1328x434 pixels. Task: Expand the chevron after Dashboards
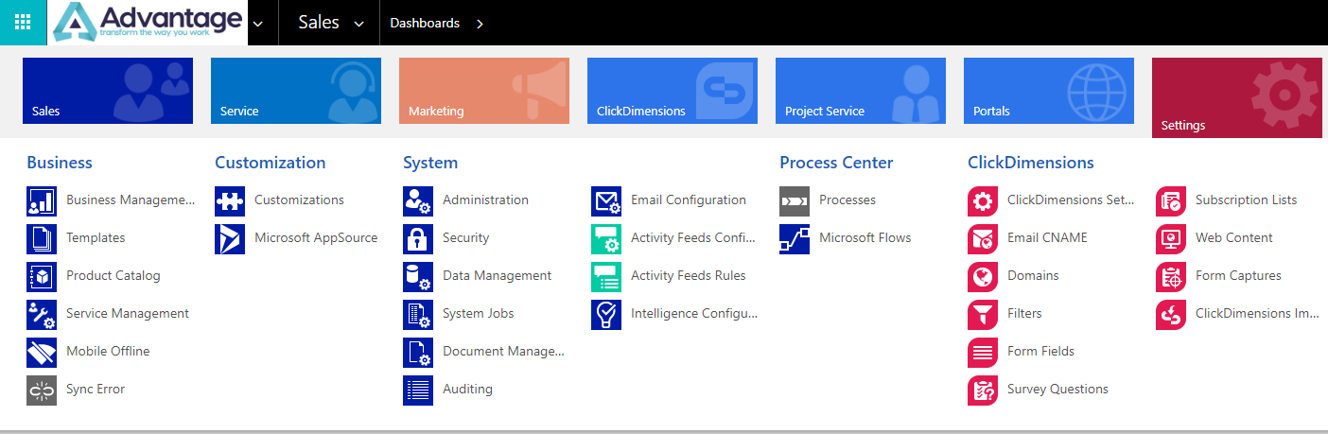click(x=481, y=24)
